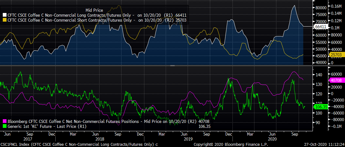Click the yellow 25703 value flag

click(336, 55)
